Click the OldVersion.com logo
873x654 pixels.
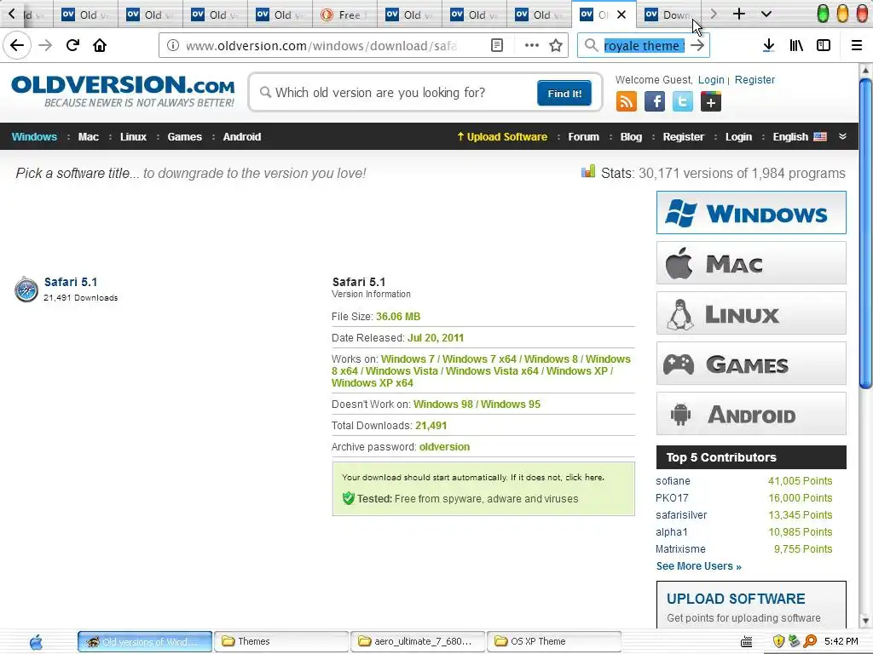[x=123, y=90]
